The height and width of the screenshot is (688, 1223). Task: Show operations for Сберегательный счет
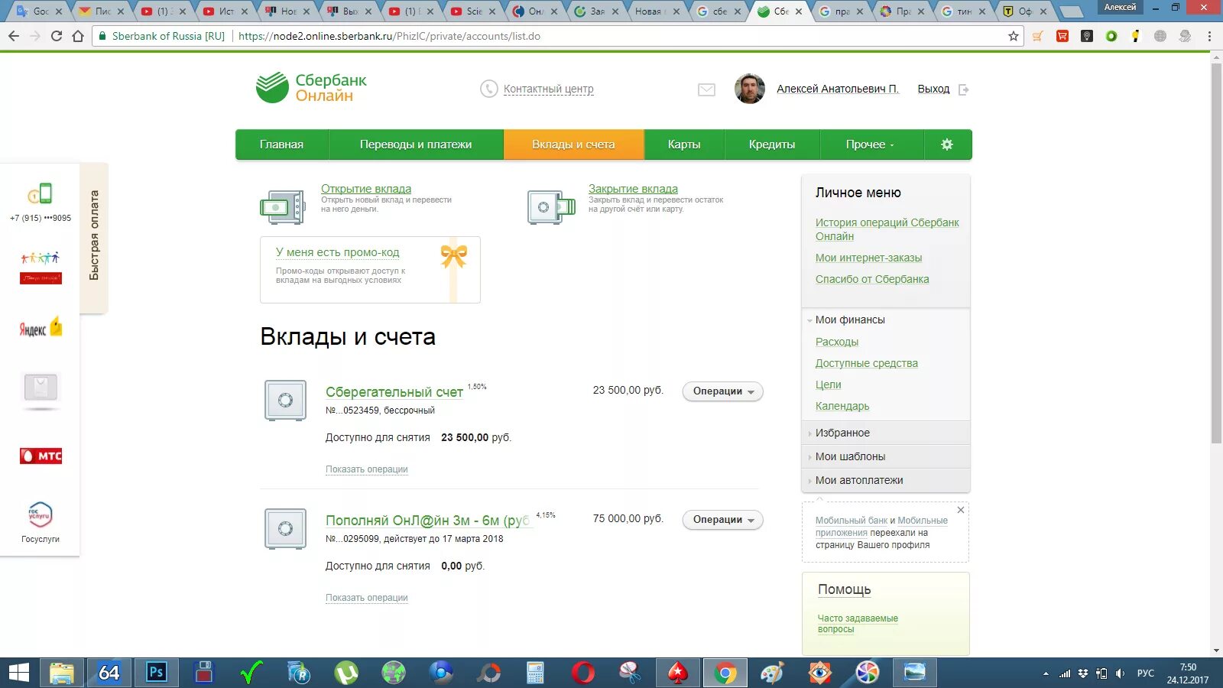coord(367,469)
